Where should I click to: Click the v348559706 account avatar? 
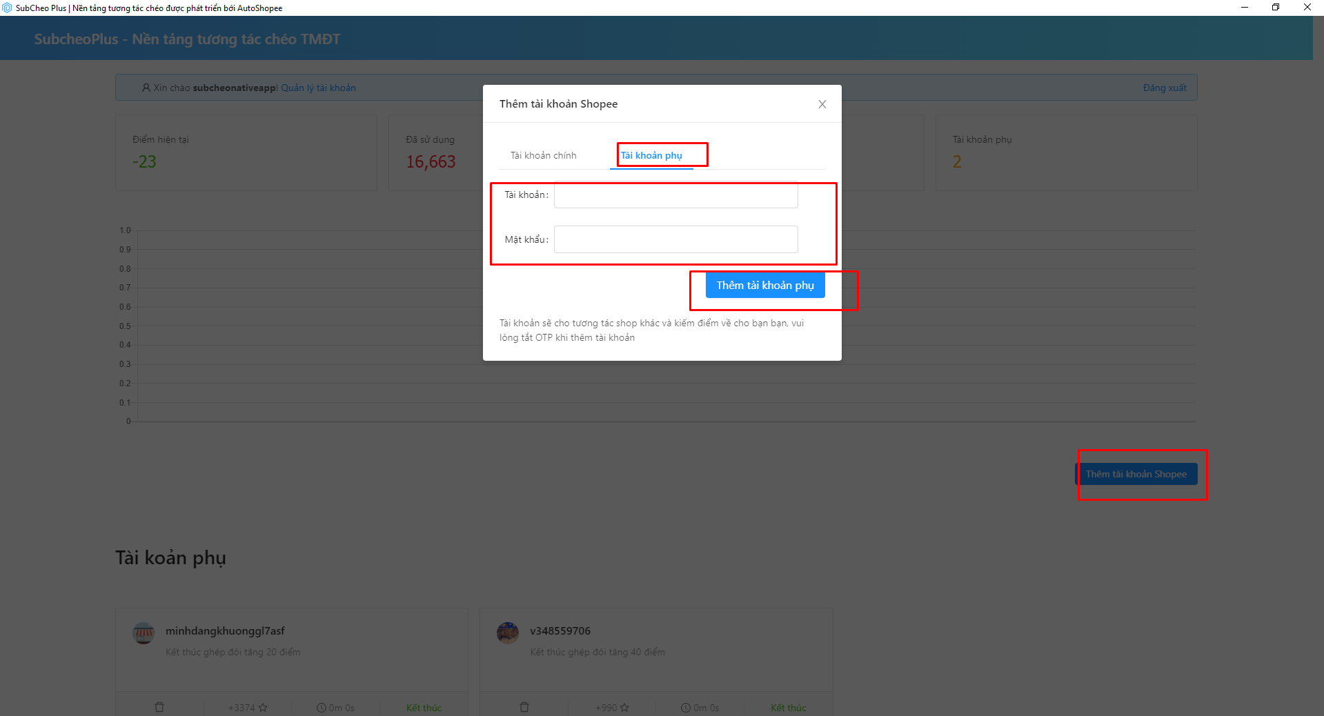[x=508, y=633]
